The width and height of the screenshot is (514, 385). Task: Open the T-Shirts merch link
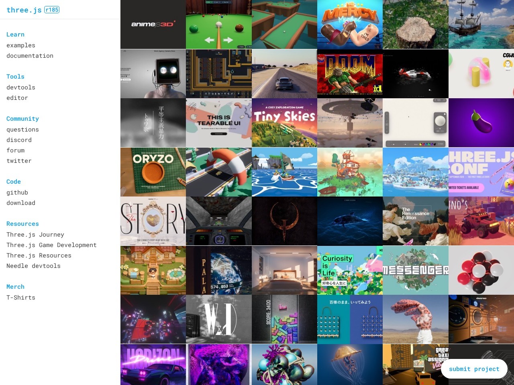click(x=21, y=298)
